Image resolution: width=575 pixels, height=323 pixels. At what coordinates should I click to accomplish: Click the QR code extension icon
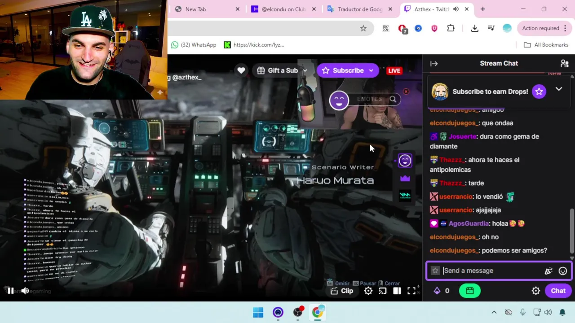pyautogui.click(x=386, y=28)
